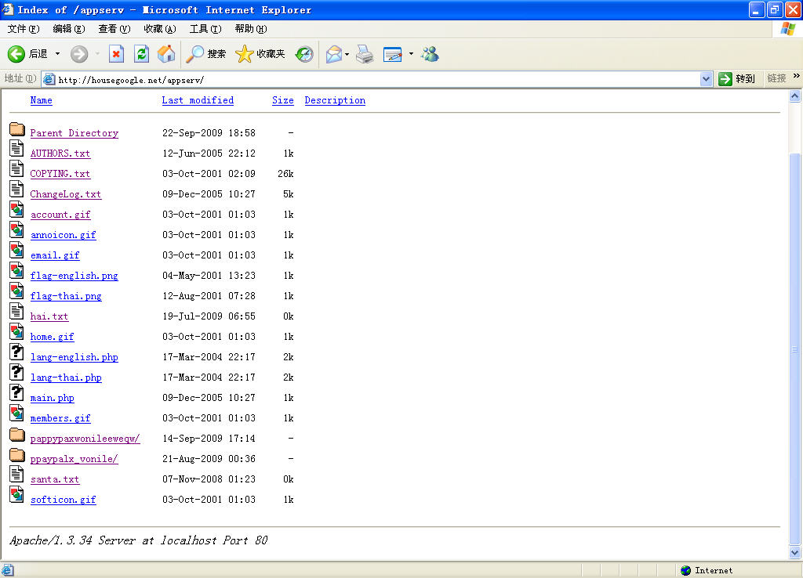Sort by the Size column link

282,100
